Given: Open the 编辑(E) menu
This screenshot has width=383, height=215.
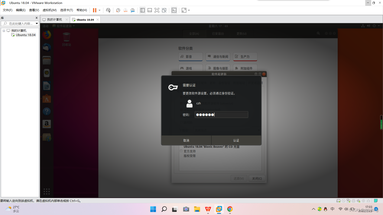Looking at the screenshot, I should [x=21, y=10].
